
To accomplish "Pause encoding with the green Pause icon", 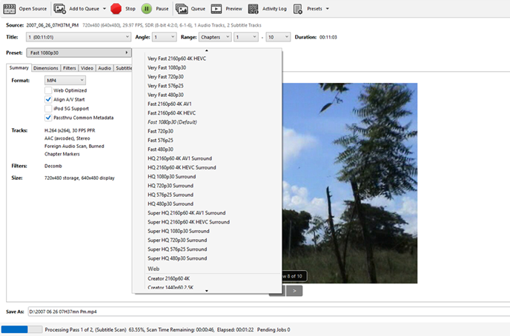I will pos(147,9).
